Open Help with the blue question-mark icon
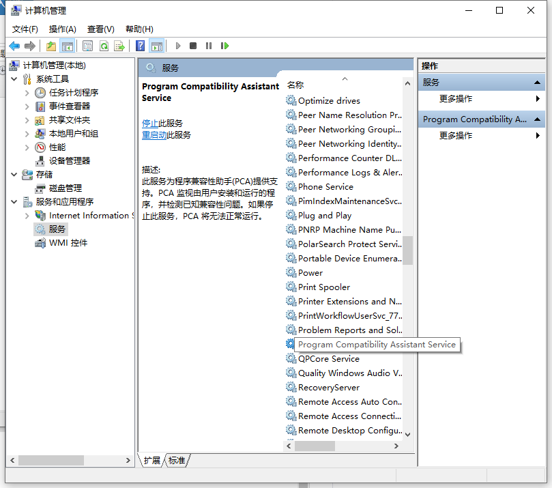 tap(140, 46)
